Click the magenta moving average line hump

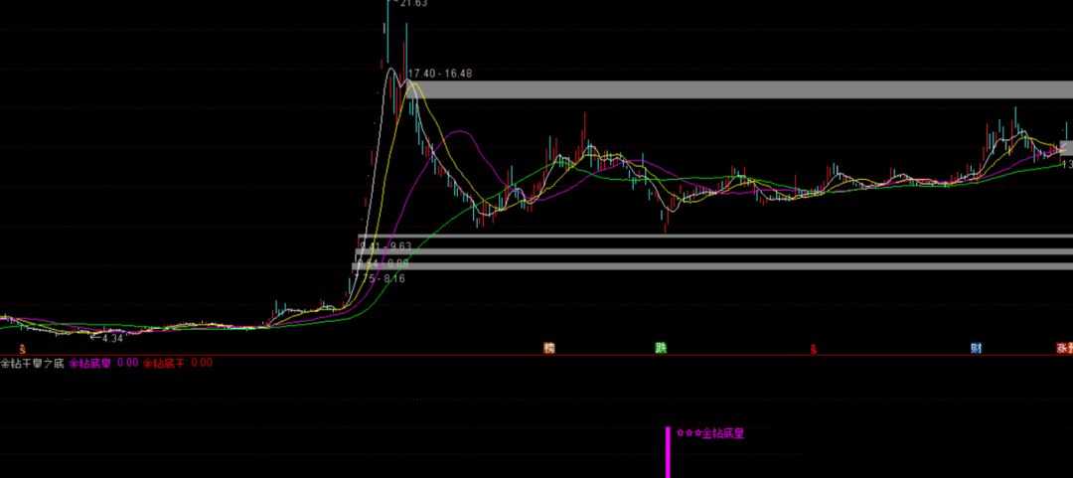pyautogui.click(x=457, y=131)
